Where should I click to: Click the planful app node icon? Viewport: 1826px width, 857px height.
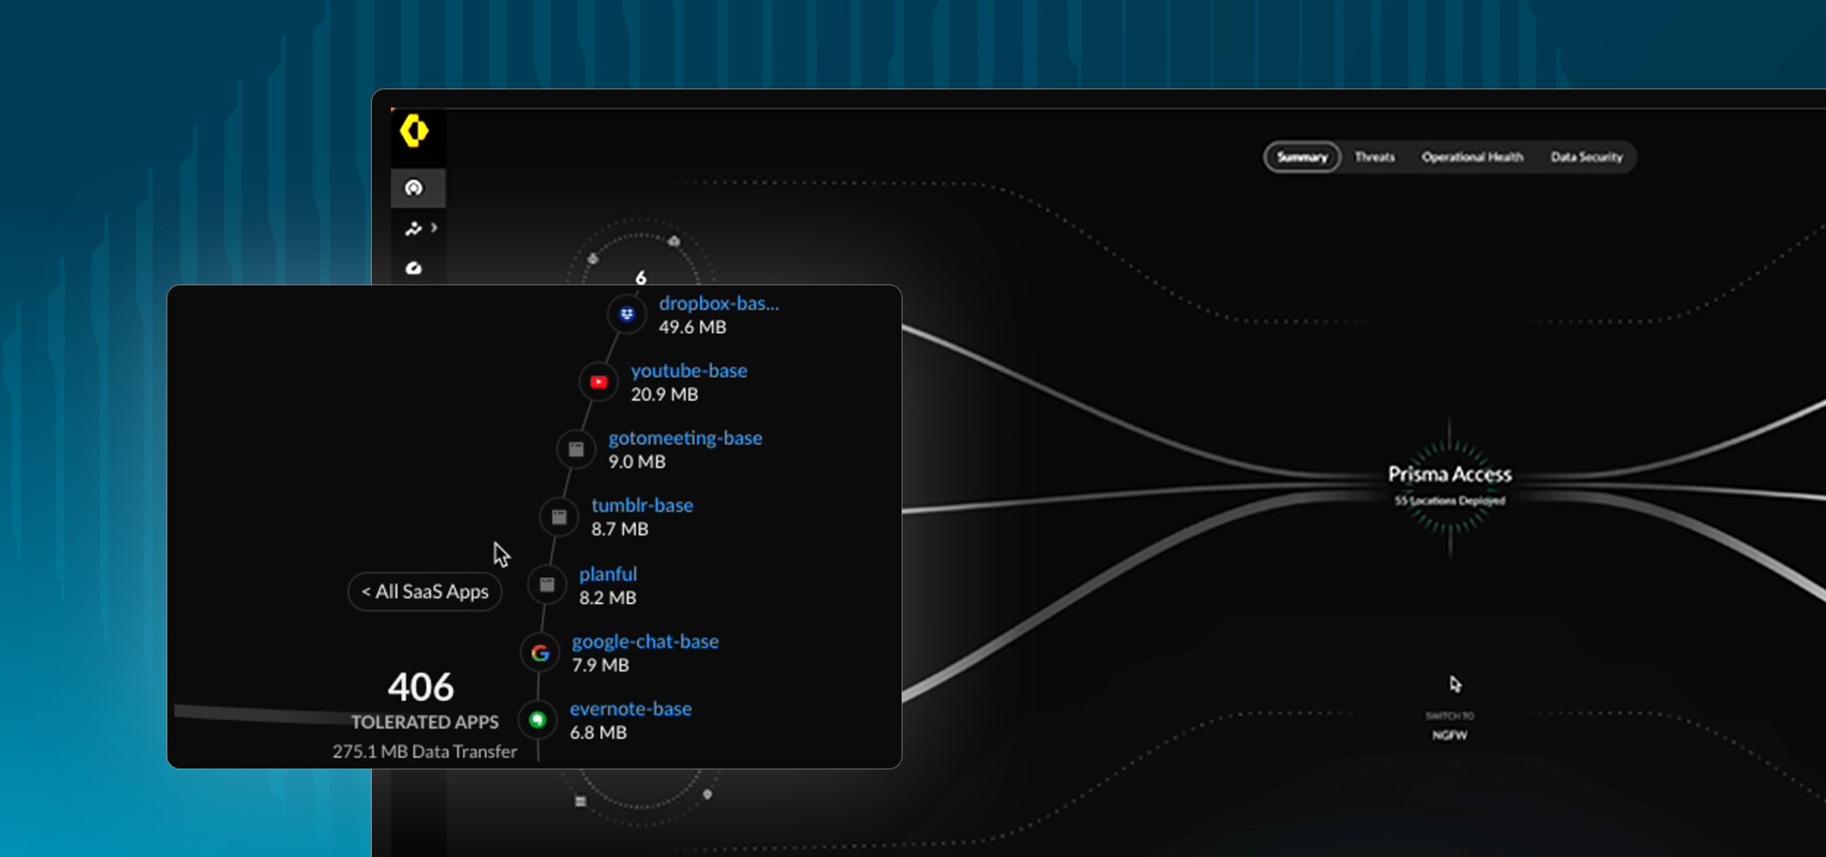[547, 585]
